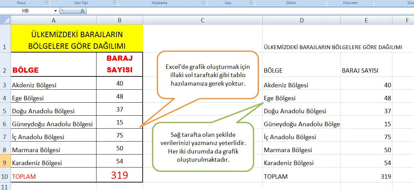Expand the Name Box dropdown arrow

tap(55, 11)
